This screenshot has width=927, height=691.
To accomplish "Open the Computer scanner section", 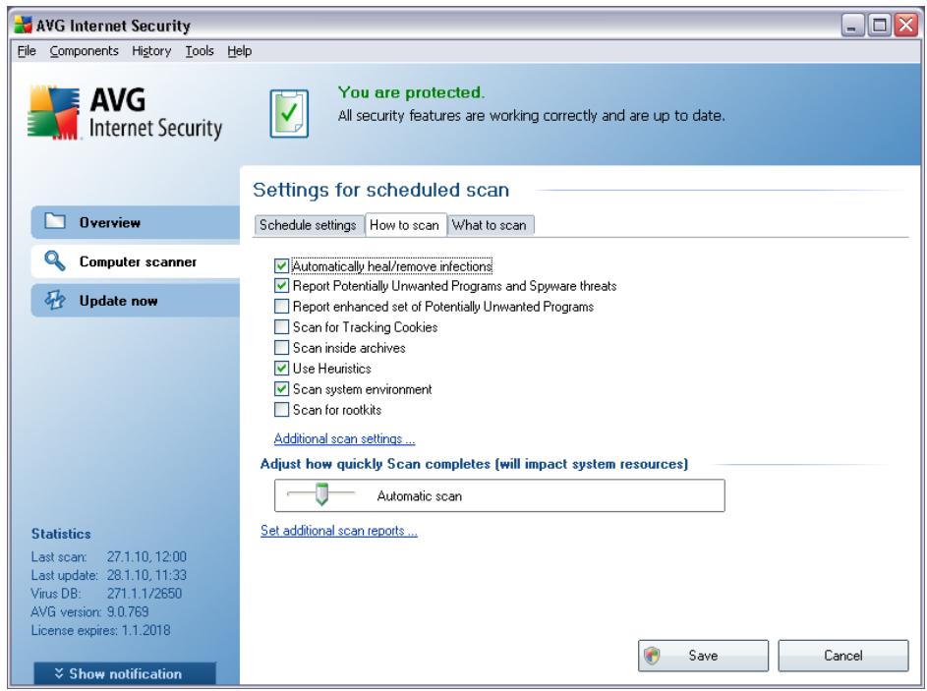I will (136, 261).
